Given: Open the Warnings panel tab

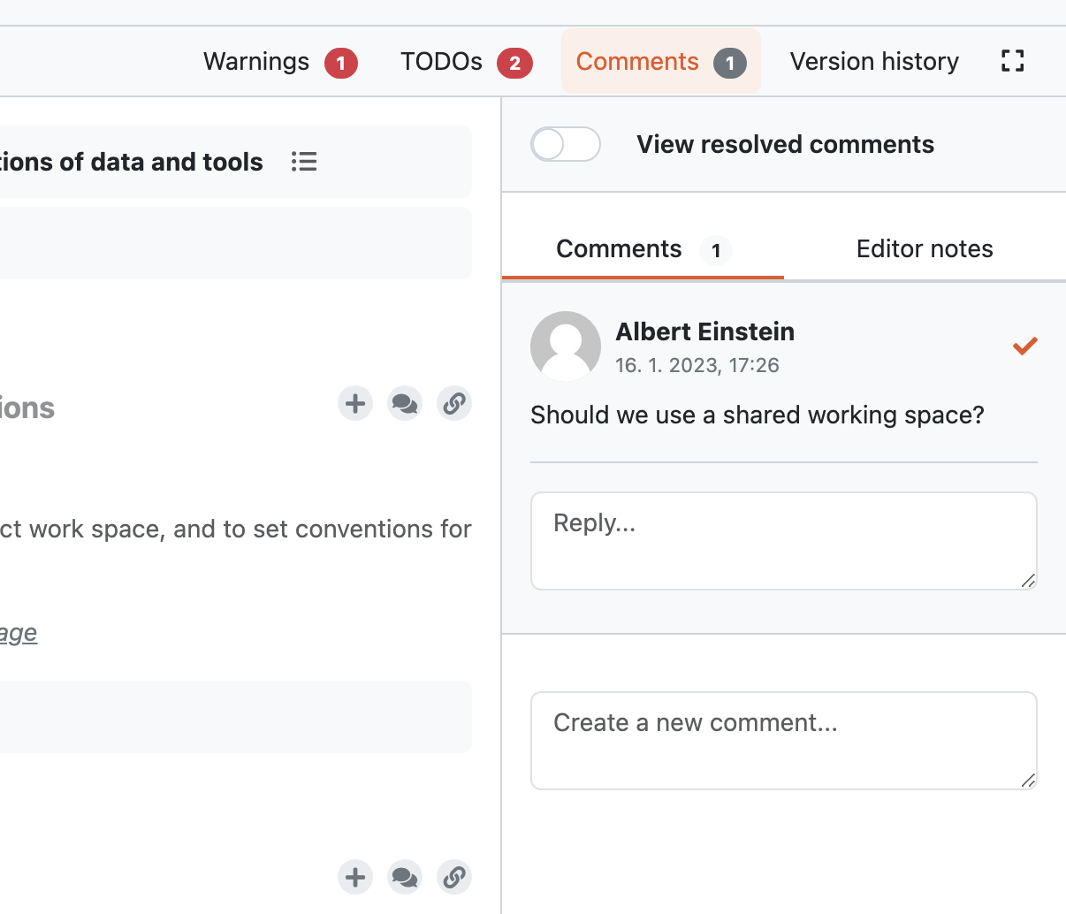Looking at the screenshot, I should pos(280,62).
